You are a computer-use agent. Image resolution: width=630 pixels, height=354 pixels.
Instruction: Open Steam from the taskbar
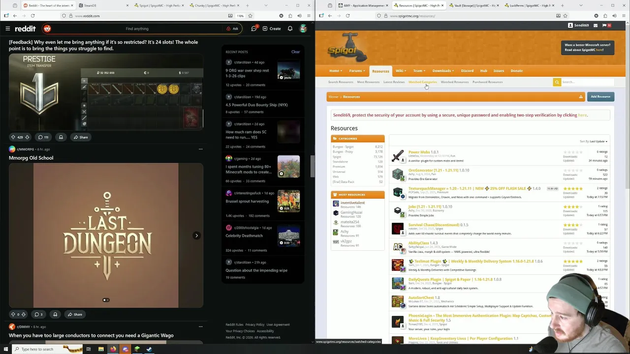tap(149, 349)
